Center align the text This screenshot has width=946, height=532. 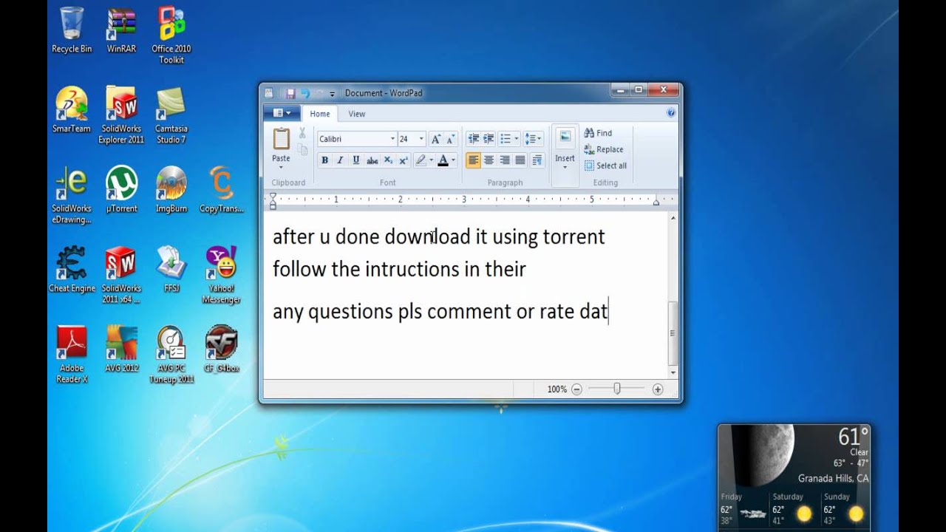point(489,160)
